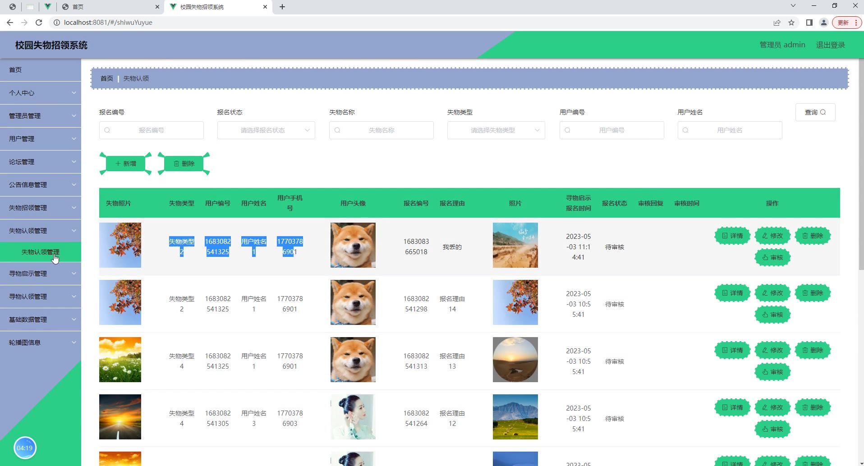Click the 删除 bulk delete button

click(184, 164)
